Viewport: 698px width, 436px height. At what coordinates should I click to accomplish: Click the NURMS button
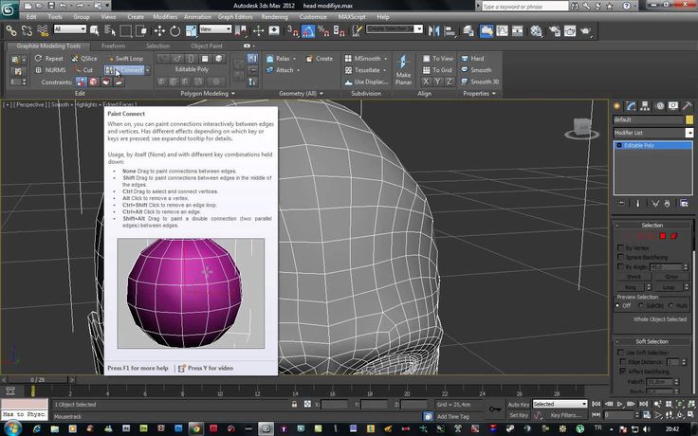coord(50,70)
